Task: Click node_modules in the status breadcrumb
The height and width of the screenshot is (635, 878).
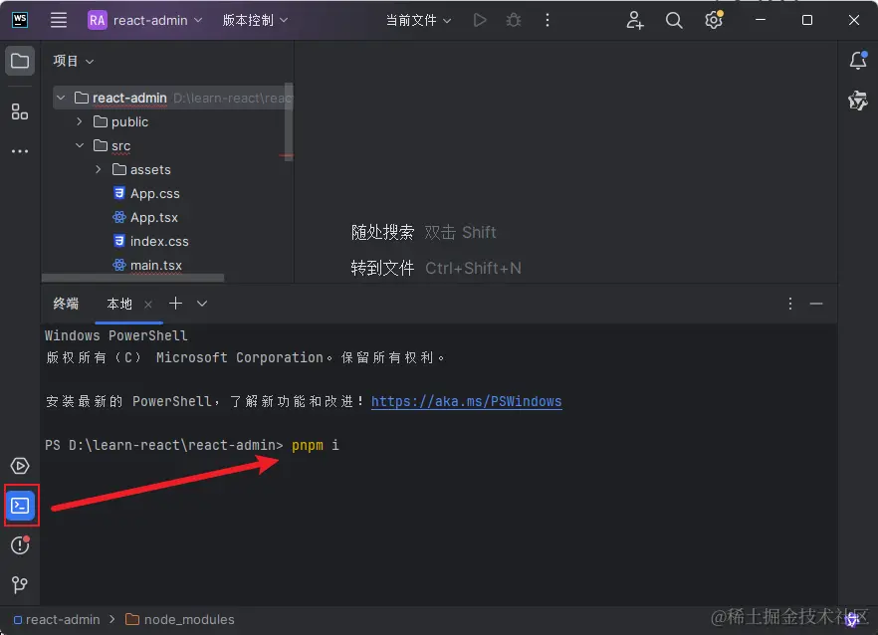Action: point(180,619)
